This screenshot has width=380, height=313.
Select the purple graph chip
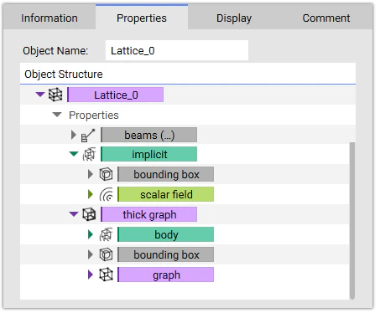pyautogui.click(x=165, y=275)
